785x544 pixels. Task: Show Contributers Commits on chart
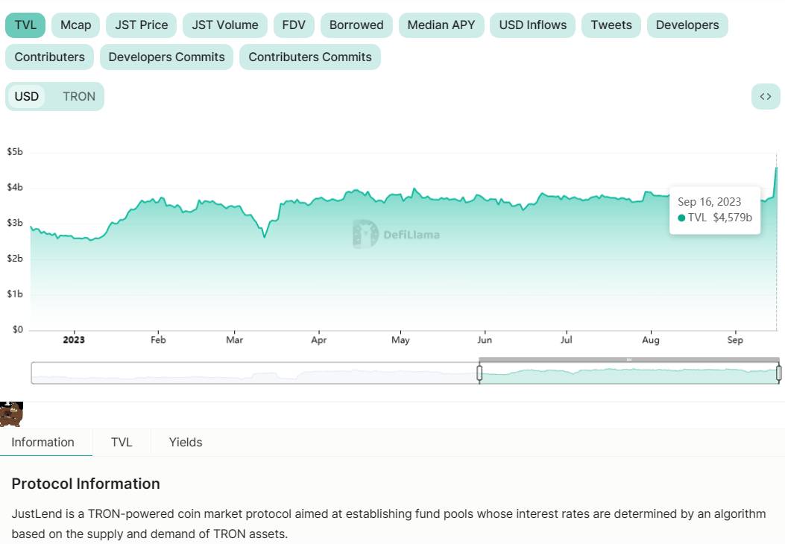(310, 57)
